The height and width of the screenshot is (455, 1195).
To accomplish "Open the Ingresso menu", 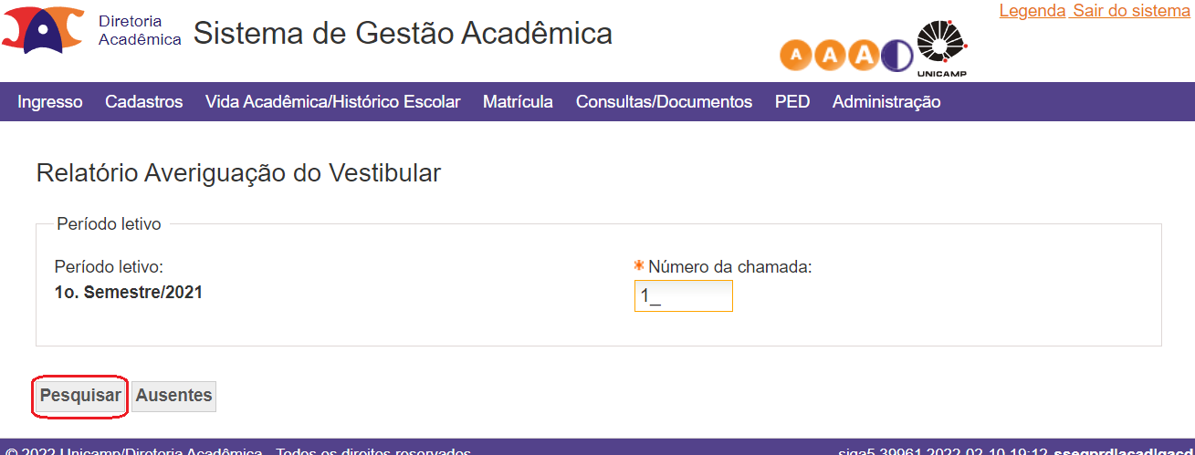I will (x=50, y=102).
